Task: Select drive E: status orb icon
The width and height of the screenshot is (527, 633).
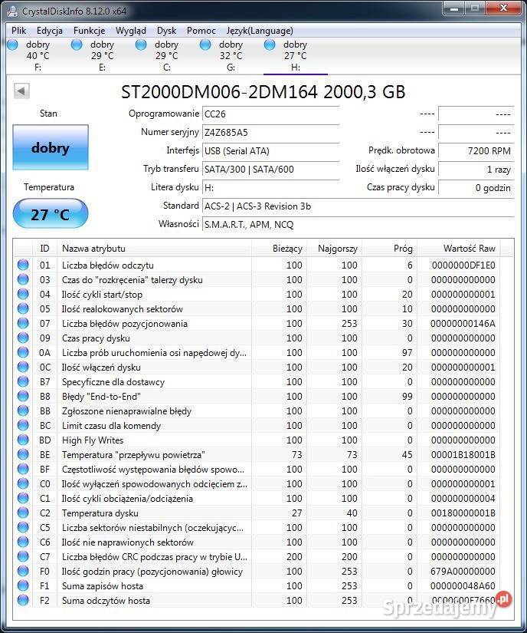Action: click(77, 45)
